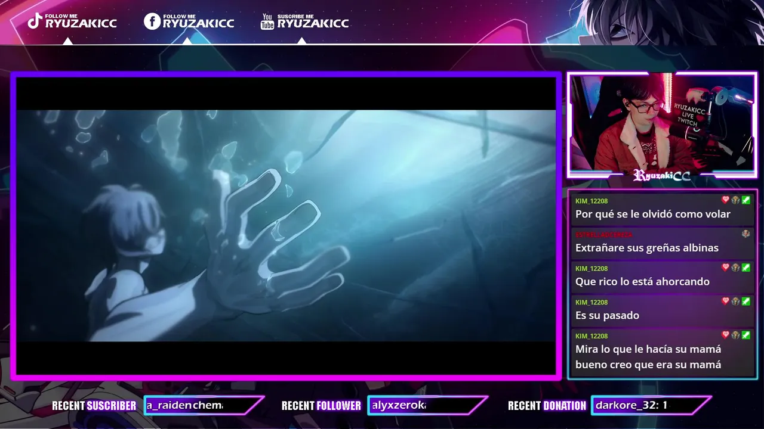This screenshot has height=429, width=764.
Task: Select recent subscriber name 'a_raidenchem'
Action: (184, 405)
